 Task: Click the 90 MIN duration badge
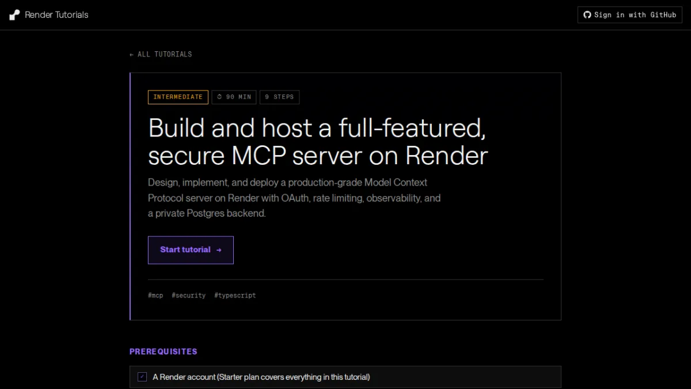coord(234,97)
